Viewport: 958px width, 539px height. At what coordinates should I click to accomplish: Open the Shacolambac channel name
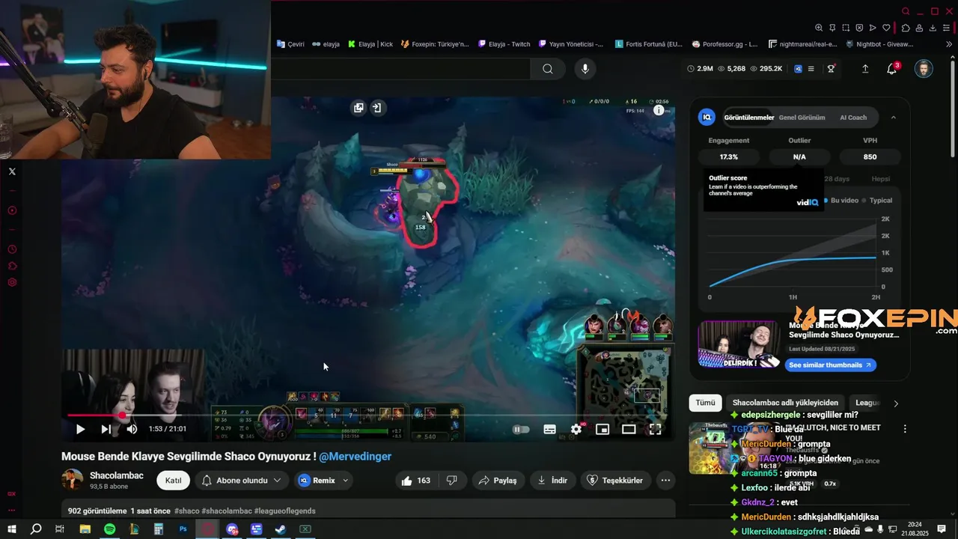(x=117, y=475)
